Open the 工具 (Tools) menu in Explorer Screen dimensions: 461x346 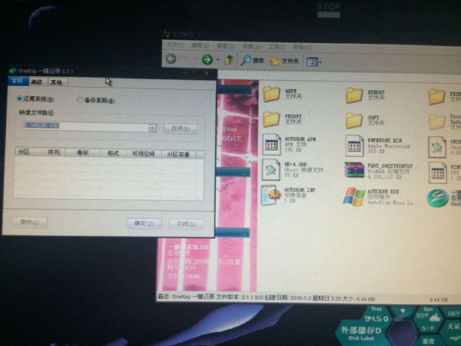pos(277,47)
